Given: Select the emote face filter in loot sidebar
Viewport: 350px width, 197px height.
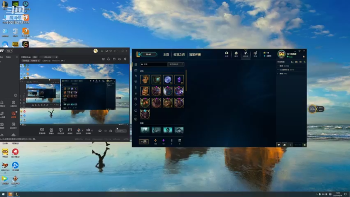Looking at the screenshot, I should click(136, 99).
